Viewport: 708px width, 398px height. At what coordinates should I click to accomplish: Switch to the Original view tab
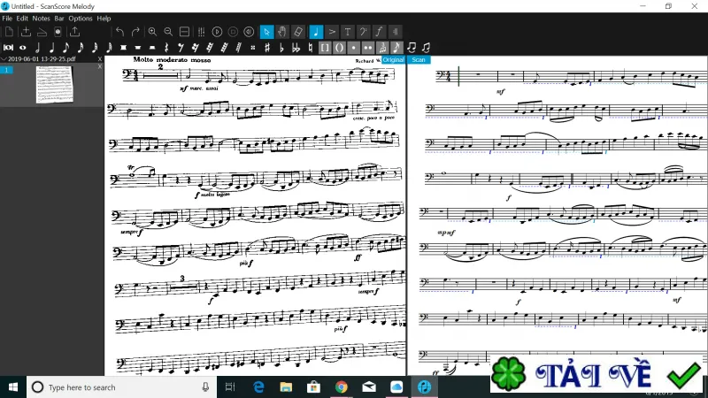[393, 59]
